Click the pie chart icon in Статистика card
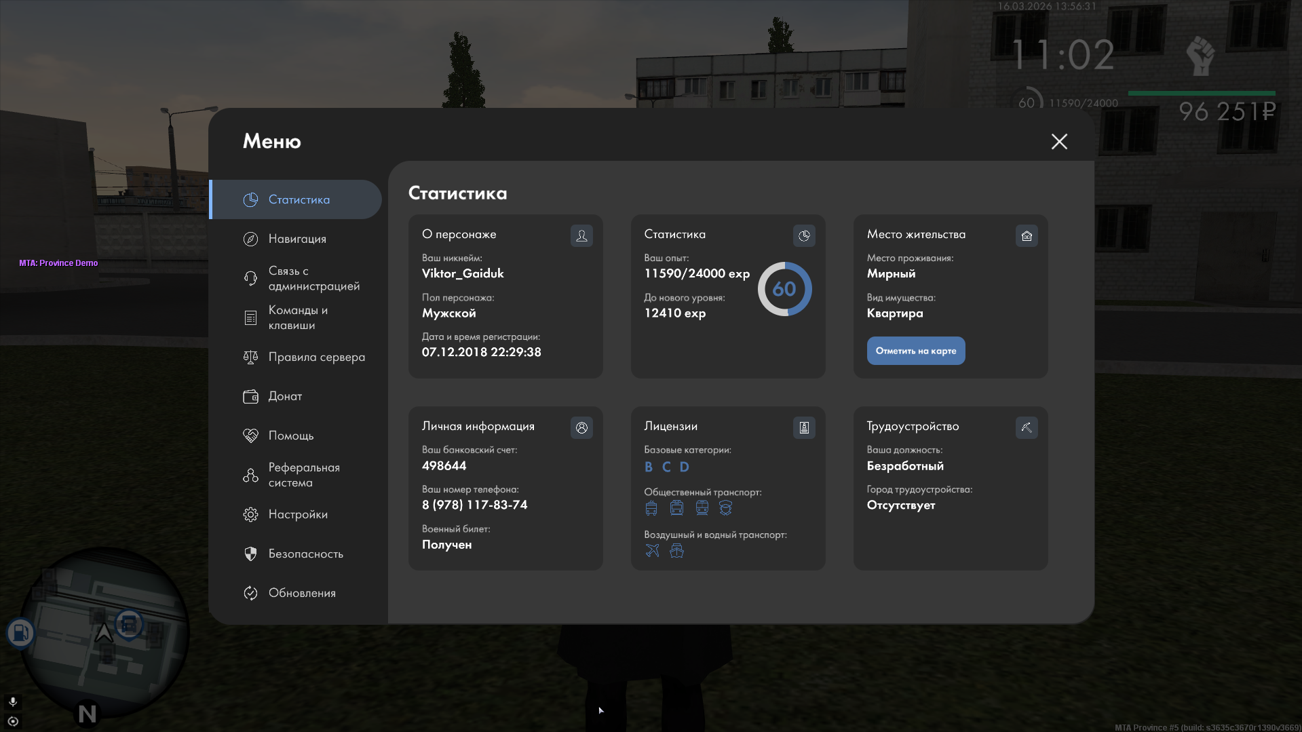 click(804, 235)
